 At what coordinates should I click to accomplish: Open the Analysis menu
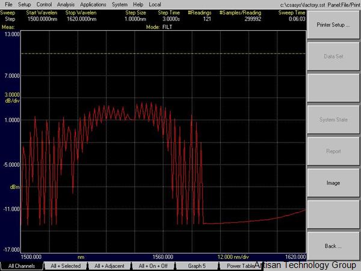point(66,4)
